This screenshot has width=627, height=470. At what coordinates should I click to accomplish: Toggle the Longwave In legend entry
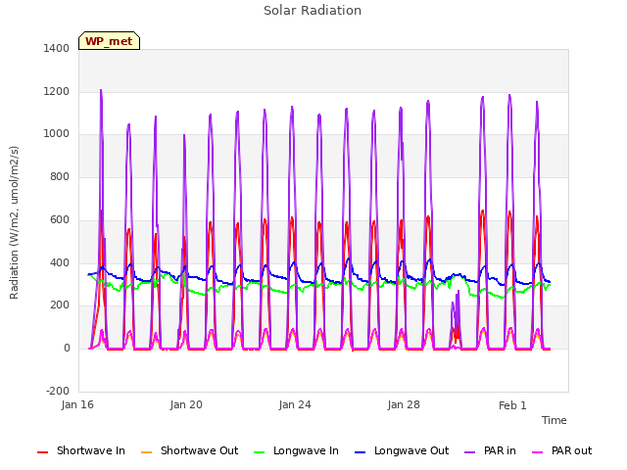click(x=296, y=450)
